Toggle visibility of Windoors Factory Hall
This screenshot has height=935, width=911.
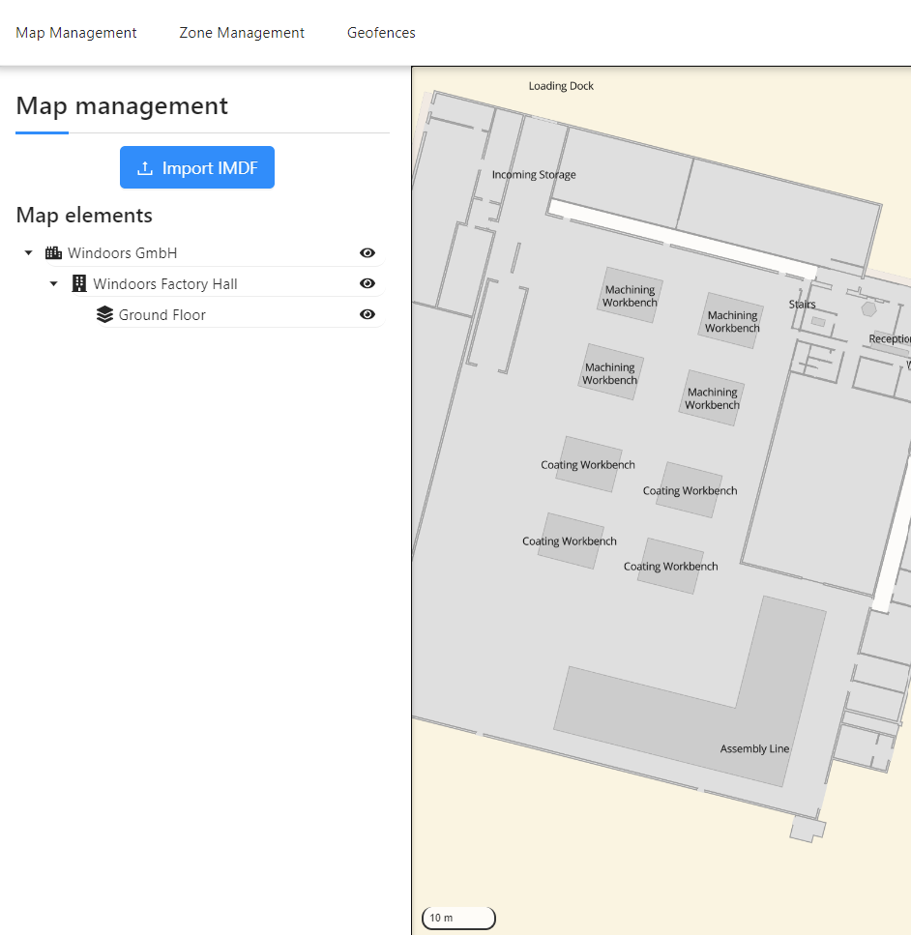(x=367, y=283)
